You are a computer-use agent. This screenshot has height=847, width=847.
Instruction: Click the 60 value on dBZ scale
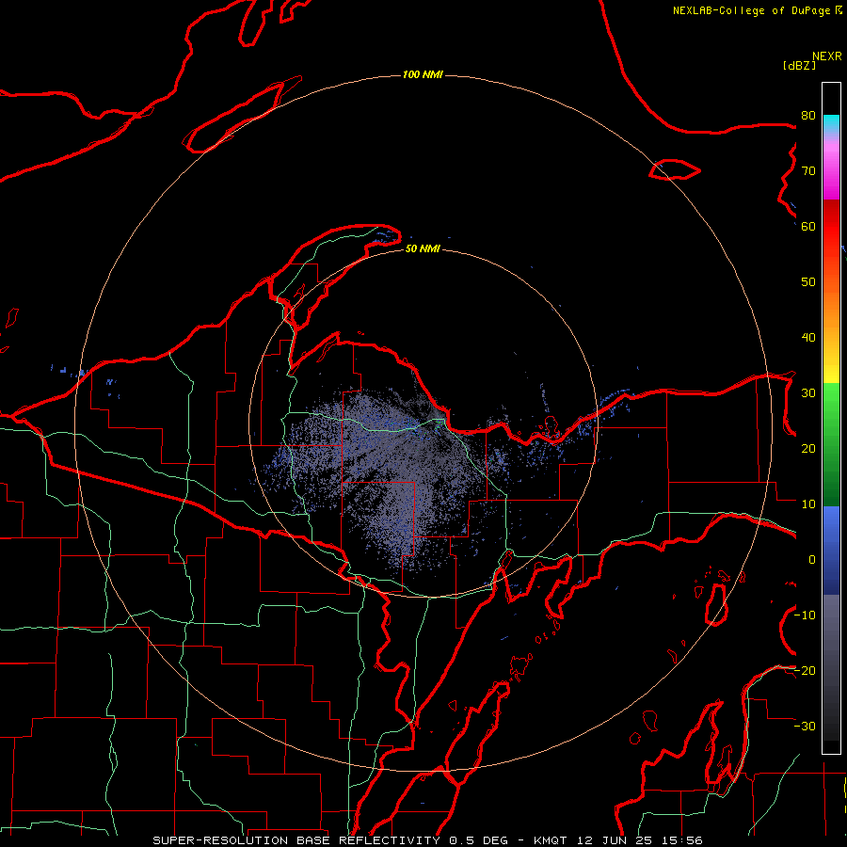[808, 227]
